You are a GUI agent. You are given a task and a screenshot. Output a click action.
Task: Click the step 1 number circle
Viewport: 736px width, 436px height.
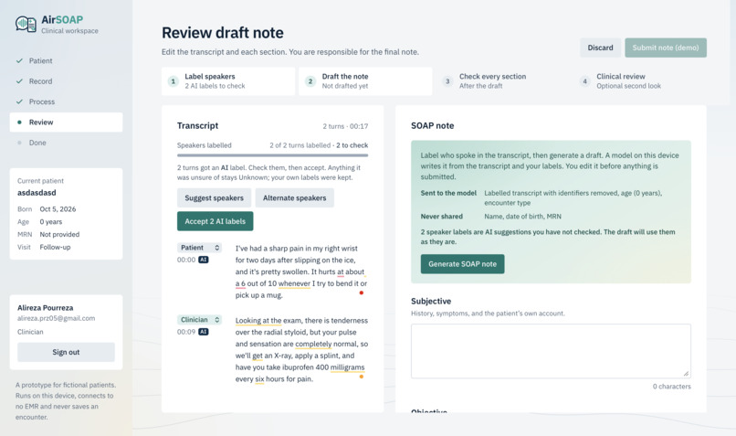click(173, 81)
